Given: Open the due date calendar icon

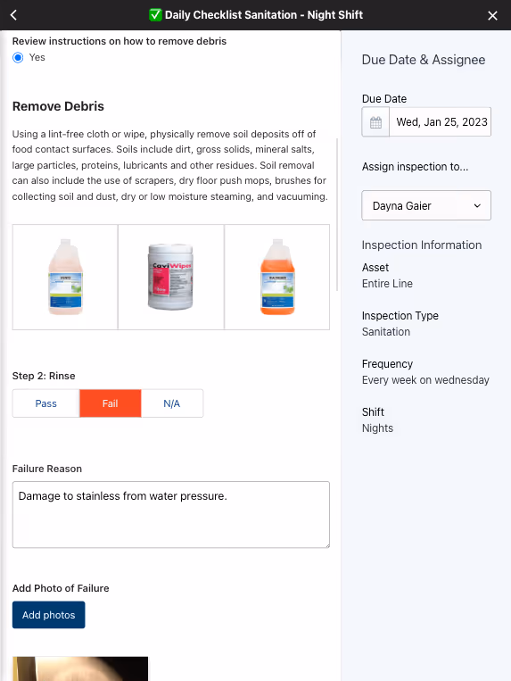Looking at the screenshot, I should (375, 122).
